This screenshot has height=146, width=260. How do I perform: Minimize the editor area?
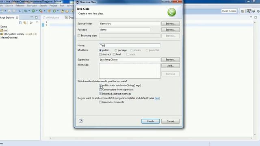[x=251, y=17]
